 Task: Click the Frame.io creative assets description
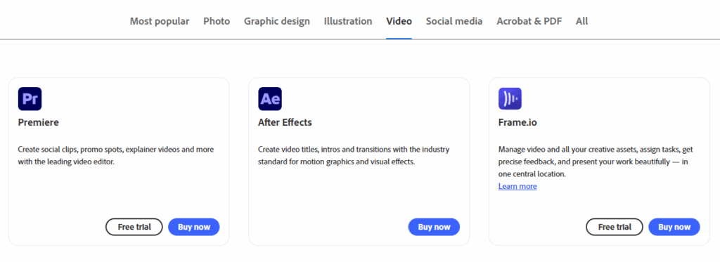click(595, 162)
